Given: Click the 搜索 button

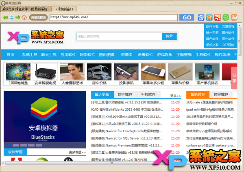Looking at the screenshot, I should click(169, 37).
